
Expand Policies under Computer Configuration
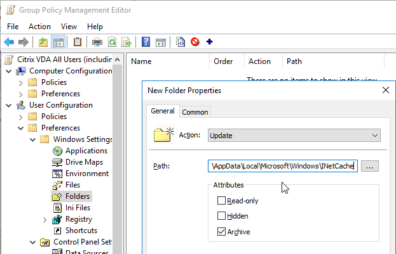21,83
